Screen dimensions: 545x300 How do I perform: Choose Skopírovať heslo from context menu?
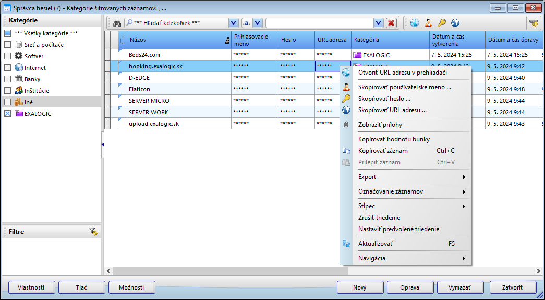411,99
